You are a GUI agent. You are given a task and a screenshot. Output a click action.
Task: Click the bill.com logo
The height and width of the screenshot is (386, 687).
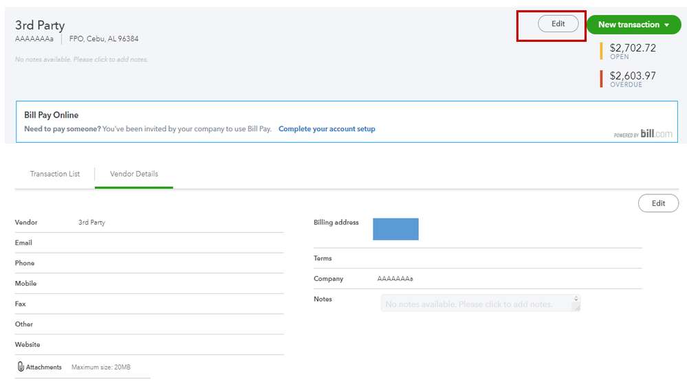[656, 133]
